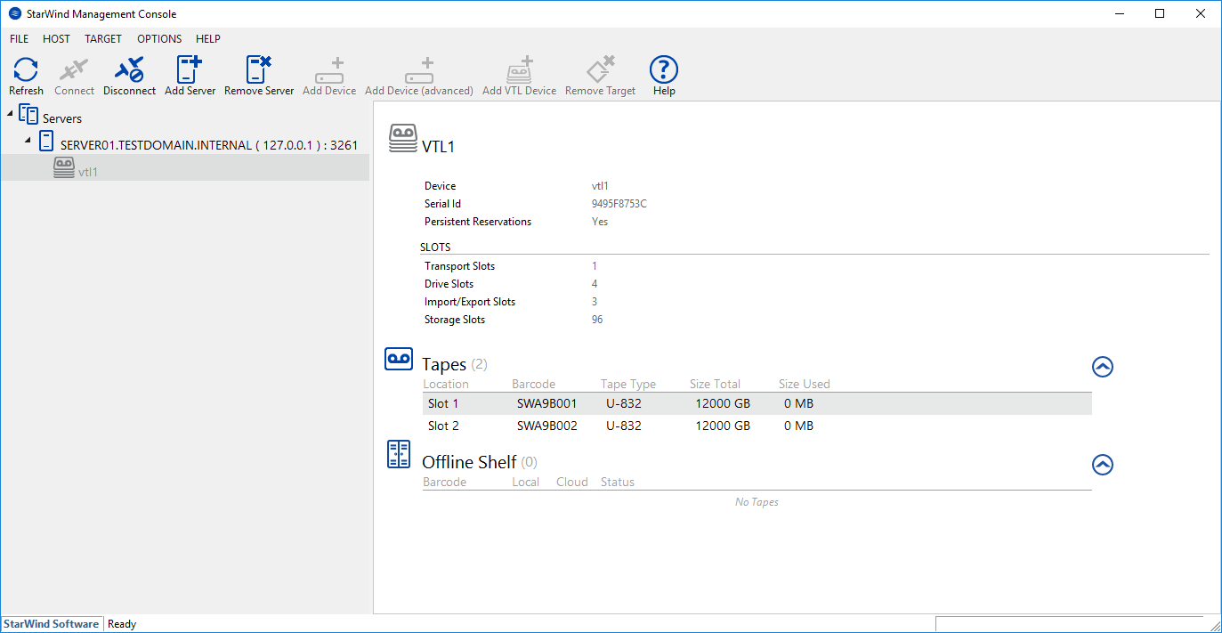Click the Tapes section heading
1222x633 pixels.
pos(444,365)
